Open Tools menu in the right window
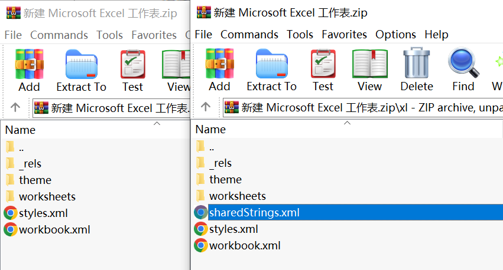The image size is (503, 270). (x=300, y=34)
